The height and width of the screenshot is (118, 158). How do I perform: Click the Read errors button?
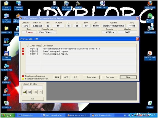(x=91, y=77)
